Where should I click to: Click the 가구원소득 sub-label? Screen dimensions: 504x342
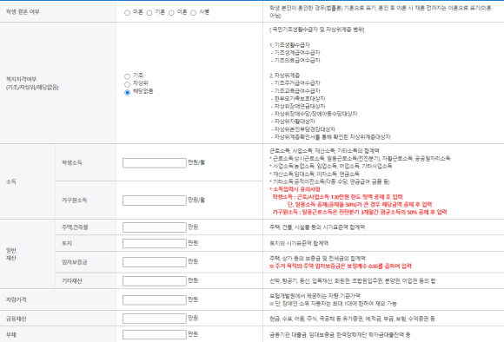pyautogui.click(x=74, y=201)
